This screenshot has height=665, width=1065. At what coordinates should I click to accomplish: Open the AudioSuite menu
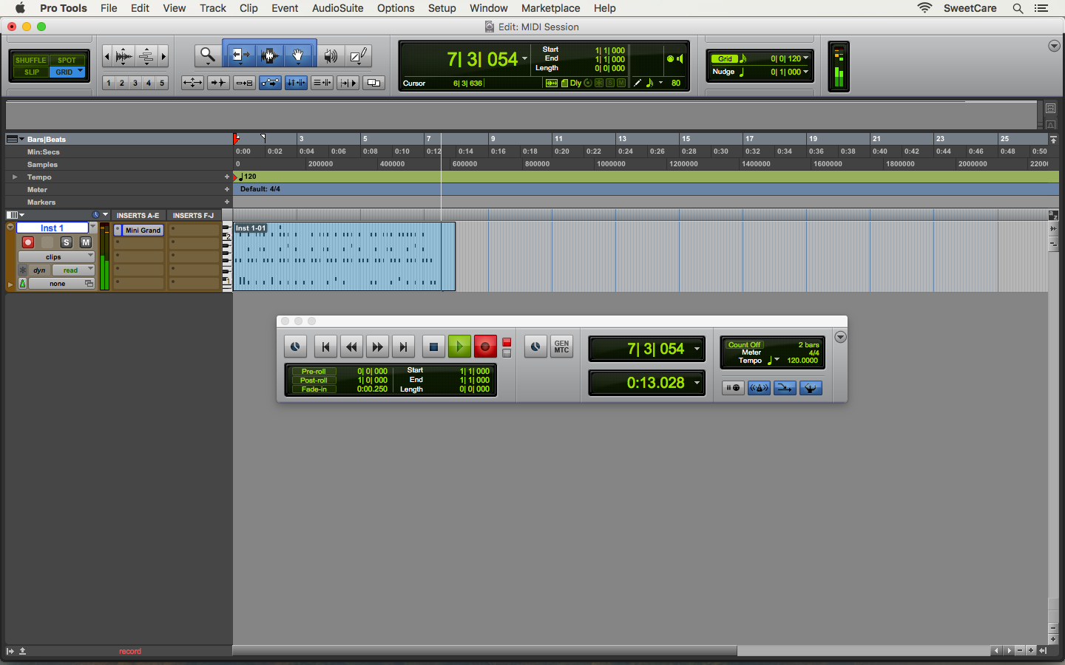(x=337, y=8)
